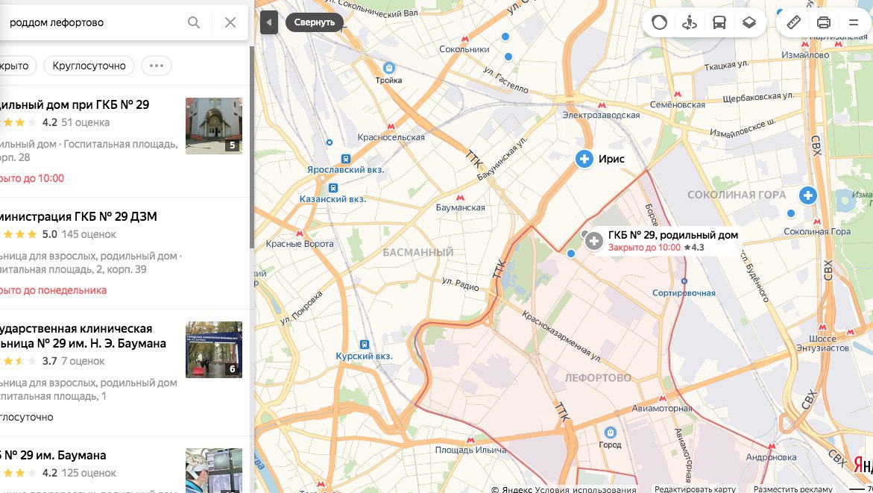Open the main menu hamburger icon
This screenshot has height=493, width=873.
point(854,22)
